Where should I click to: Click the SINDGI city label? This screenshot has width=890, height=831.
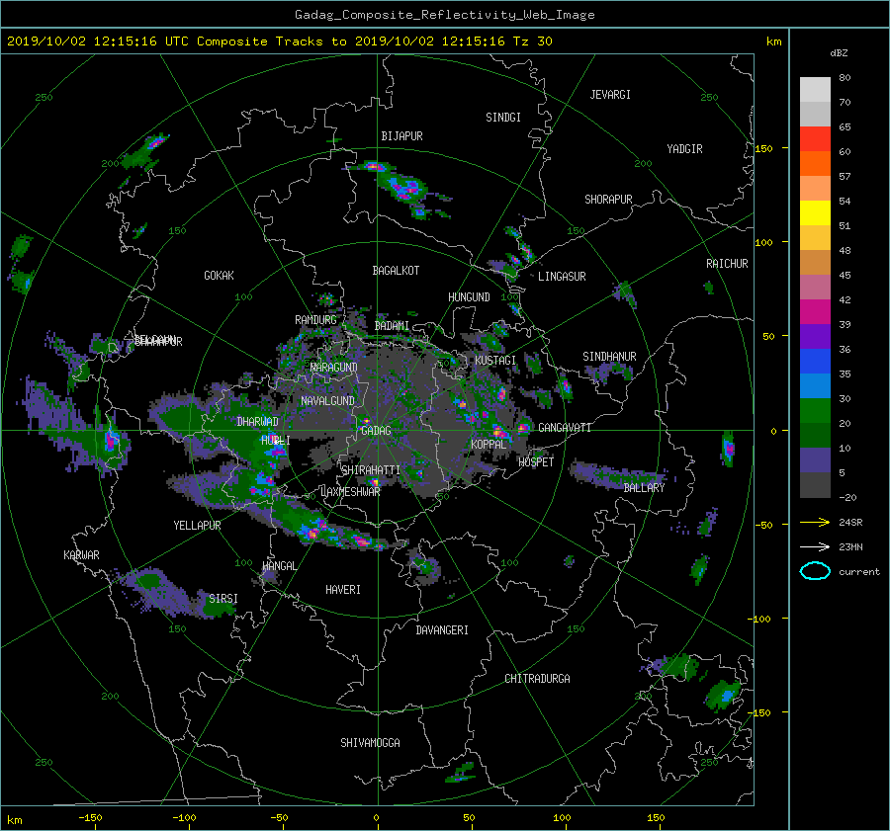click(x=503, y=118)
